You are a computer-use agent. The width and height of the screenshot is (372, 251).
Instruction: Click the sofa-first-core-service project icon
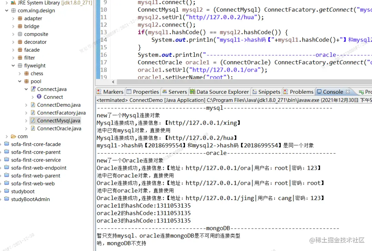click(x=7, y=159)
